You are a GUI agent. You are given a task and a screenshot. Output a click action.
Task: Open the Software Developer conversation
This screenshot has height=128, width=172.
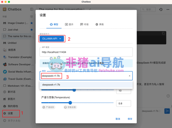tap(18, 64)
